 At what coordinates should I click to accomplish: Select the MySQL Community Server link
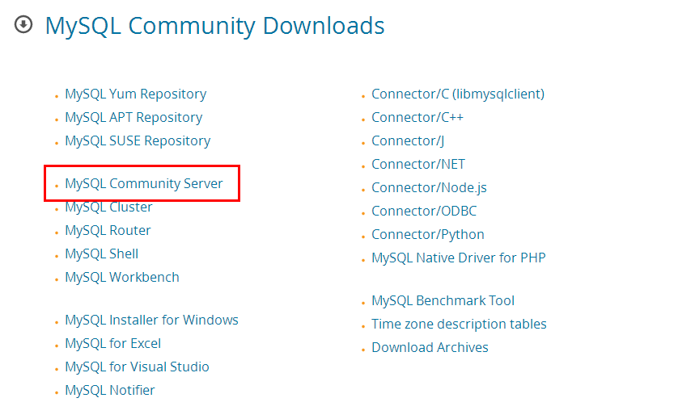[144, 183]
